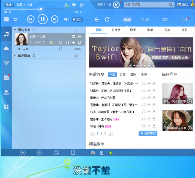Click the refresh icon beside the back arrow

pyautogui.click(x=107, y=19)
